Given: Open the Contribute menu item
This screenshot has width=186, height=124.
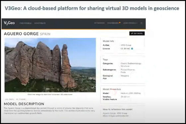Looking at the screenshot, I should 40,23.
